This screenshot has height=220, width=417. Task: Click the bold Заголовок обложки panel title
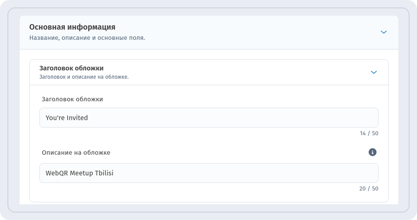pos(71,68)
